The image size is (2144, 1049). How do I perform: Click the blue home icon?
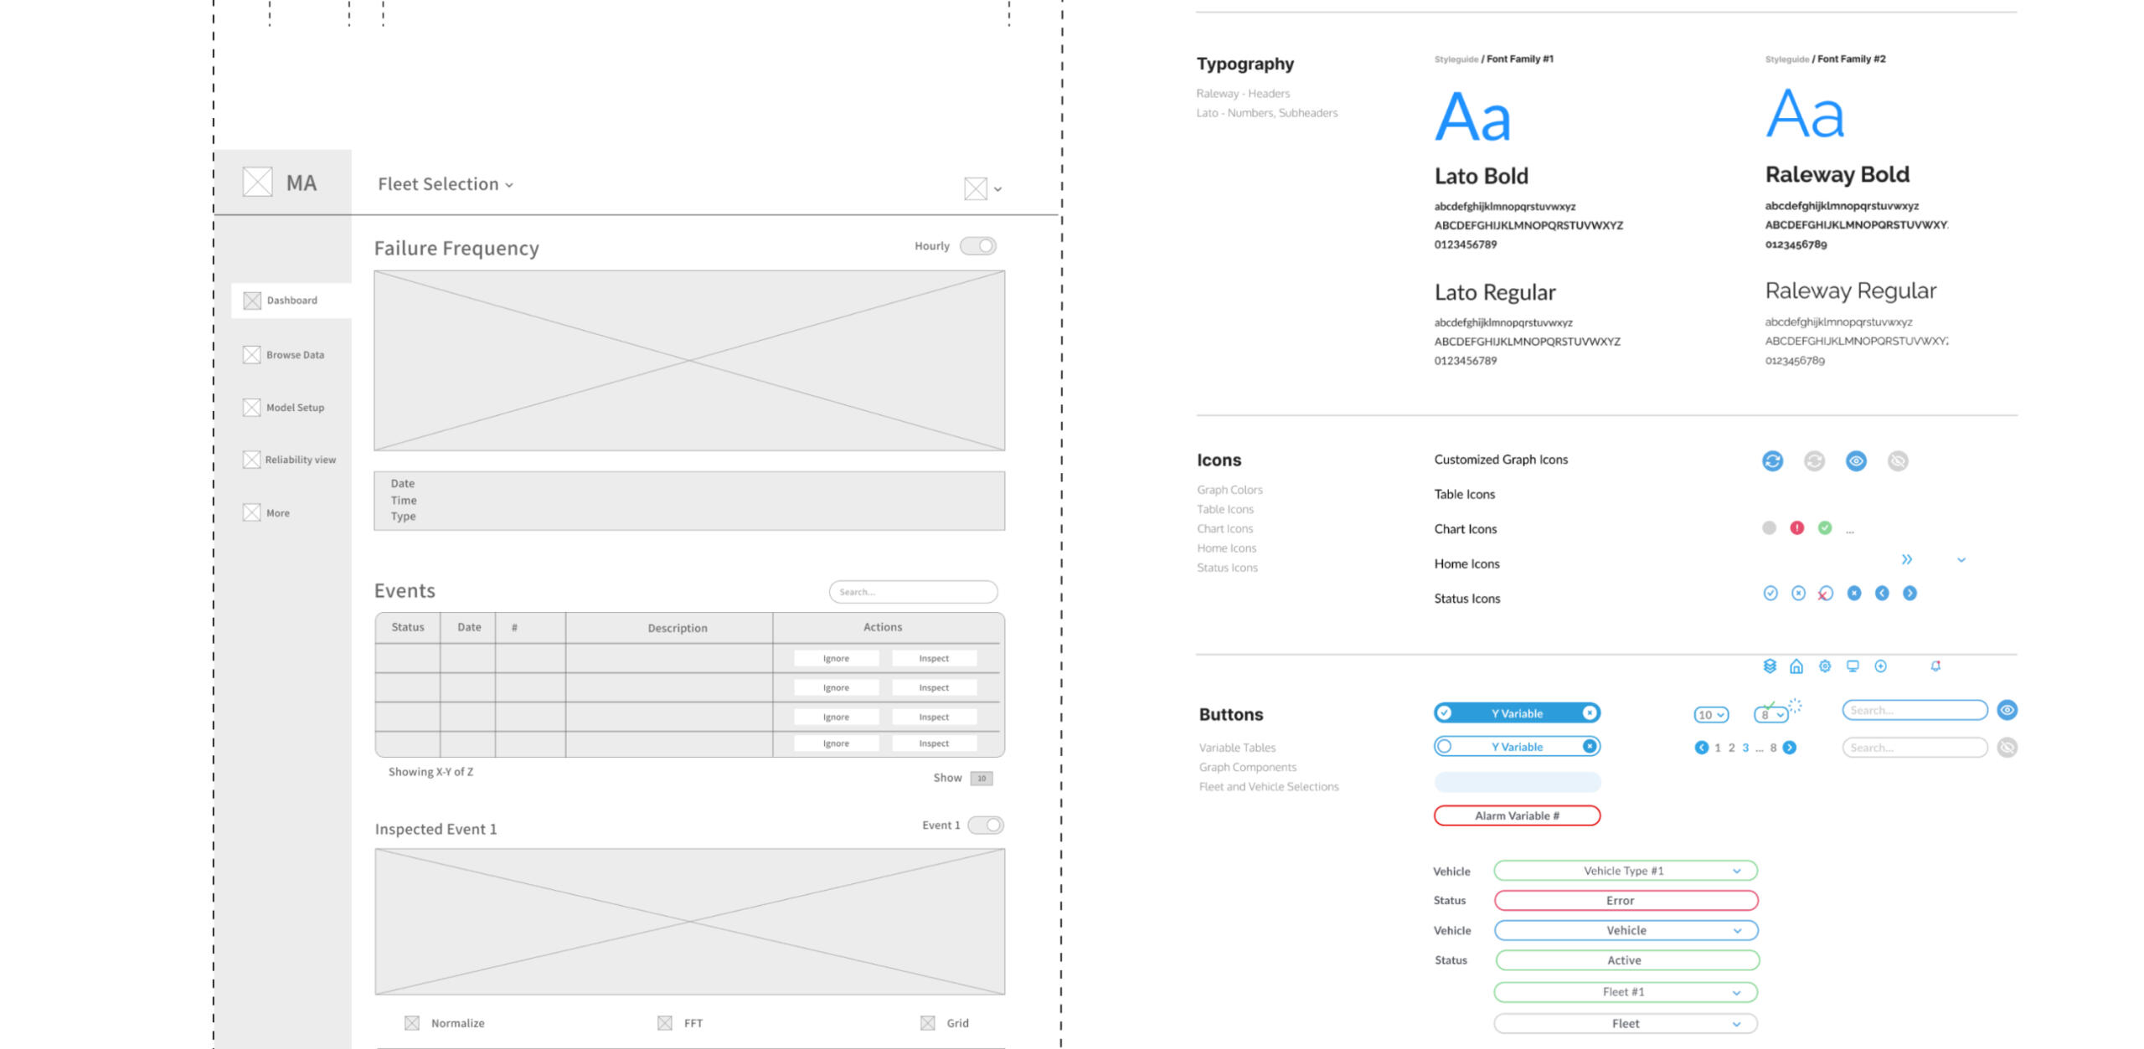pos(1796,666)
